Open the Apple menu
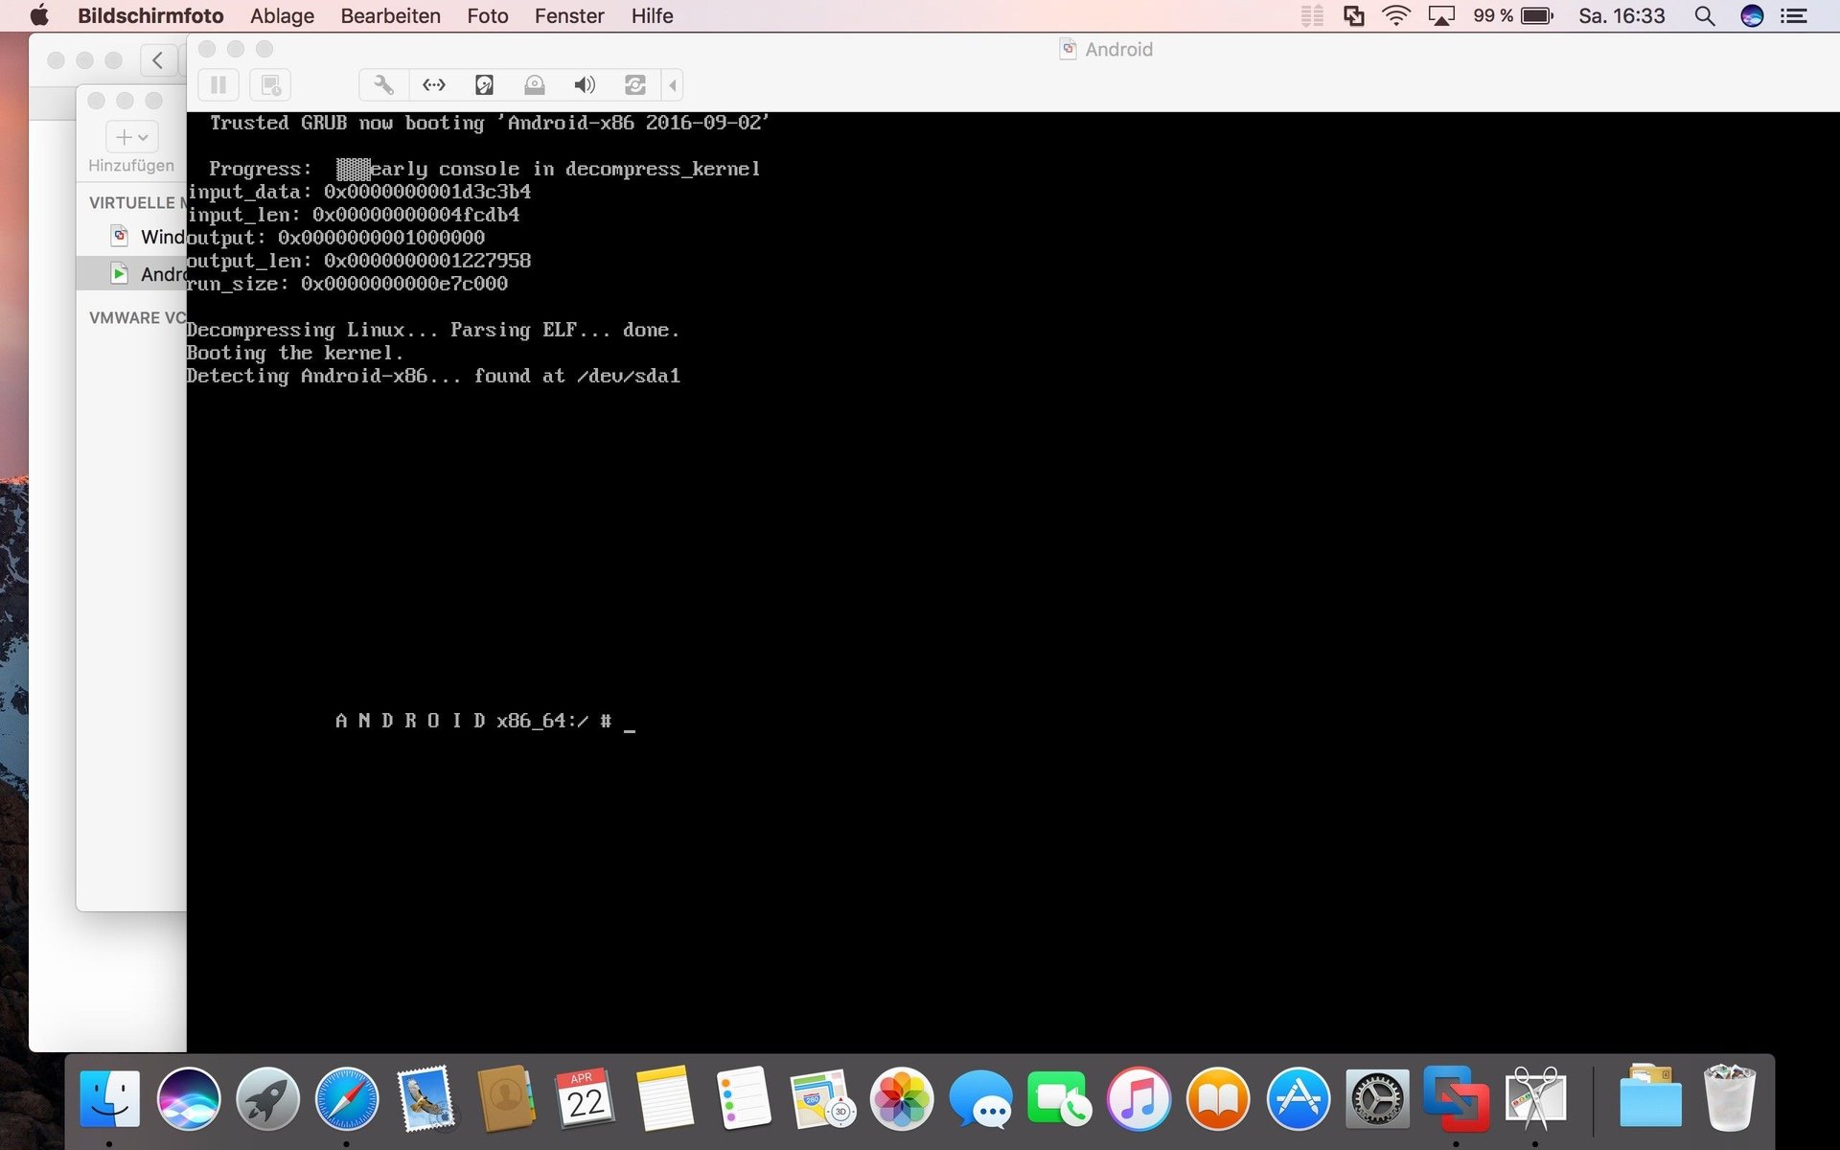The height and width of the screenshot is (1150, 1840). 39,15
